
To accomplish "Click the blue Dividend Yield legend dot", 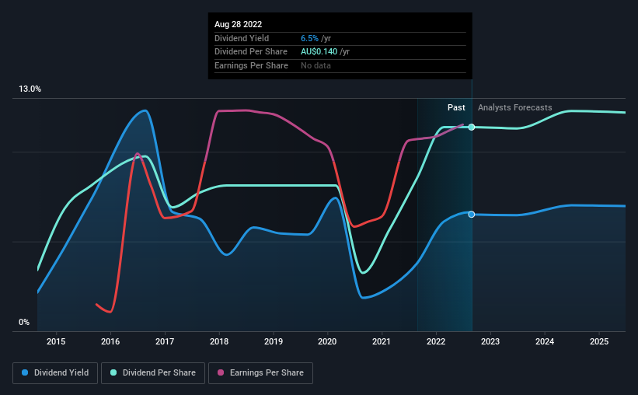I will coord(25,372).
